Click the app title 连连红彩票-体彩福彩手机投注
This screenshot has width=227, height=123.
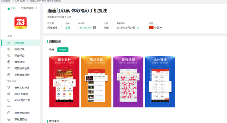(x=77, y=11)
